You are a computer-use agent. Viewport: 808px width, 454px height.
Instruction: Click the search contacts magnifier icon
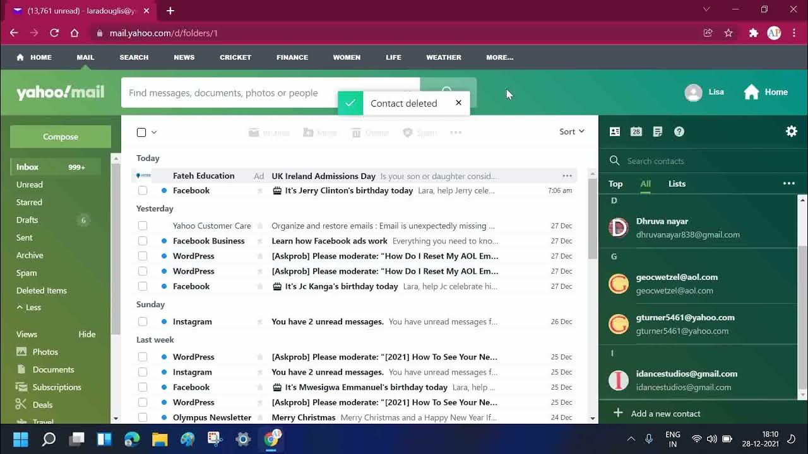pos(614,161)
